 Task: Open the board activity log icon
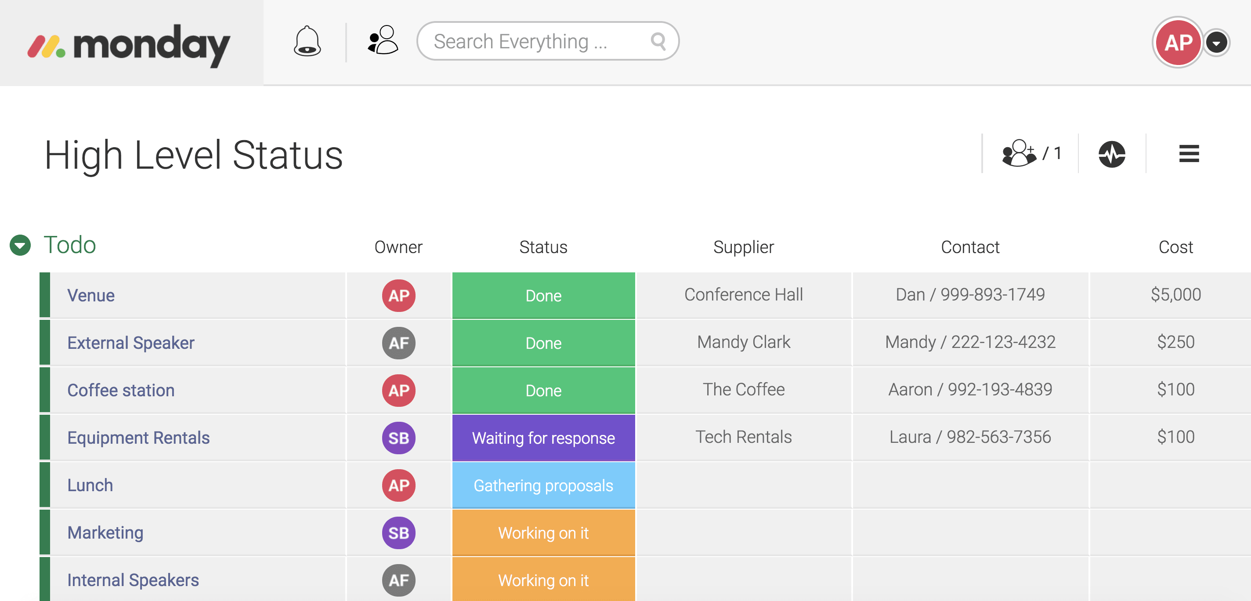point(1112,154)
